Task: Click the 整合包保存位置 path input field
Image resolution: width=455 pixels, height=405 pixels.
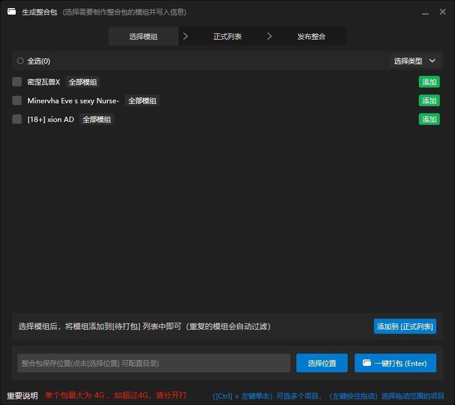Action: (x=154, y=363)
